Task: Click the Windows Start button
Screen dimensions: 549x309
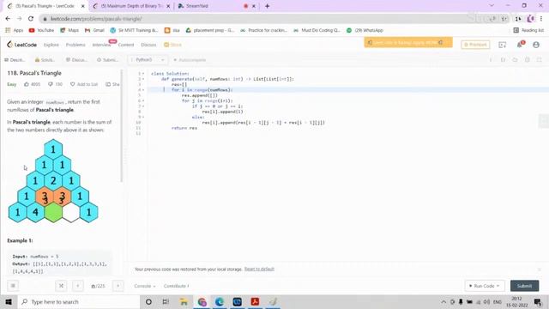Action: click(x=9, y=301)
